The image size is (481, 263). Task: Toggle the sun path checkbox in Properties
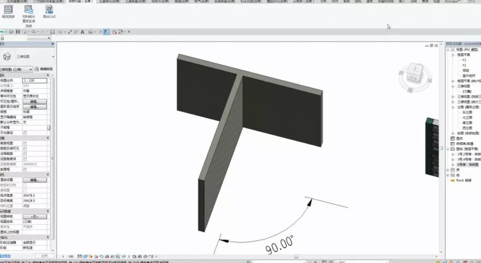coord(25,133)
